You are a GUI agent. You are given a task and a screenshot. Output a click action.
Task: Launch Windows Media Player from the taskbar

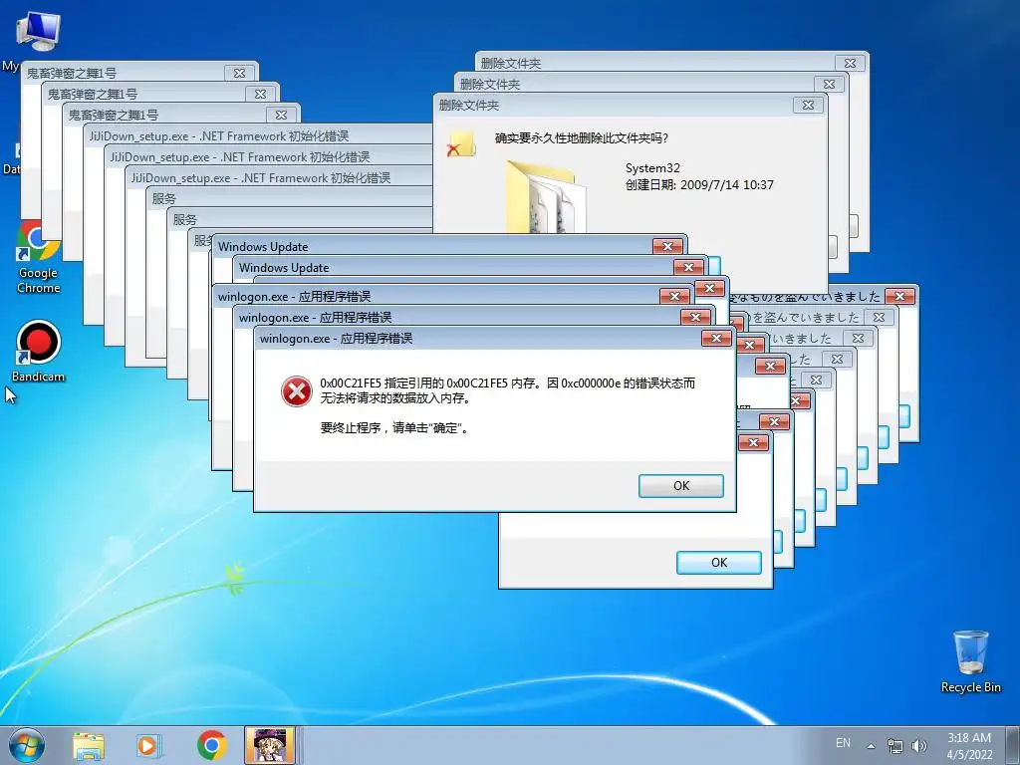pyautogui.click(x=149, y=746)
